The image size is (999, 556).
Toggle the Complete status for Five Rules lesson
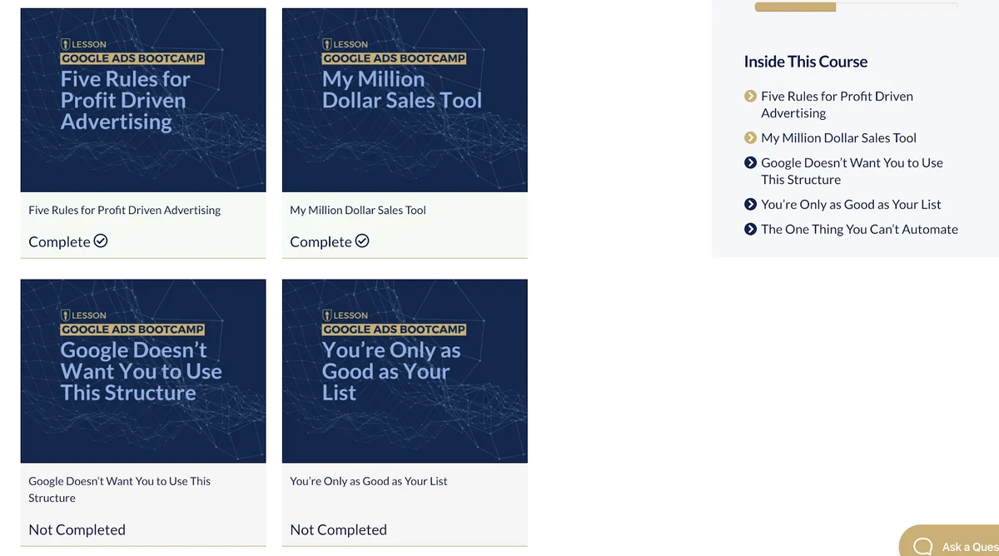tap(68, 241)
